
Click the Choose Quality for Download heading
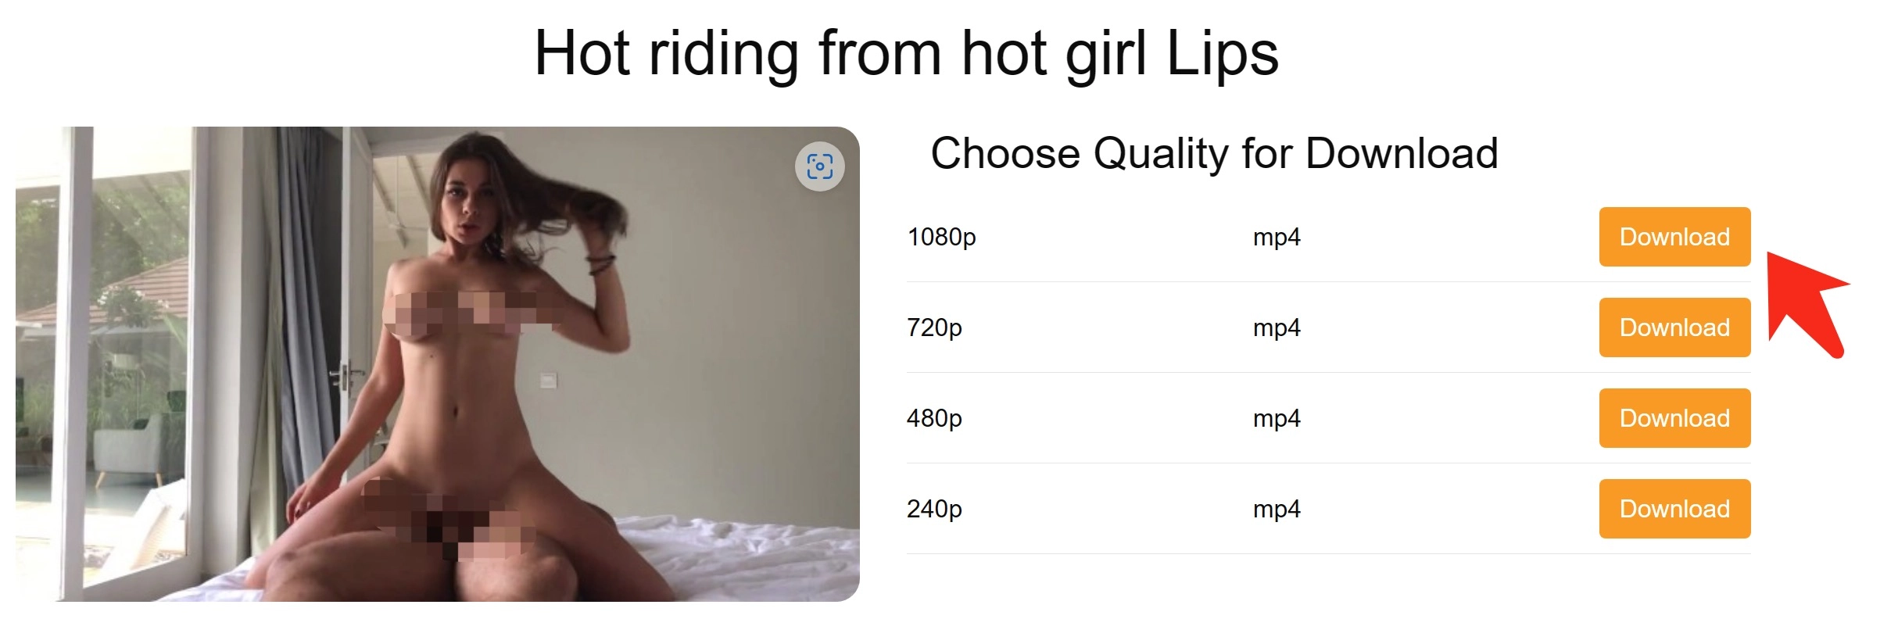(x=1214, y=153)
